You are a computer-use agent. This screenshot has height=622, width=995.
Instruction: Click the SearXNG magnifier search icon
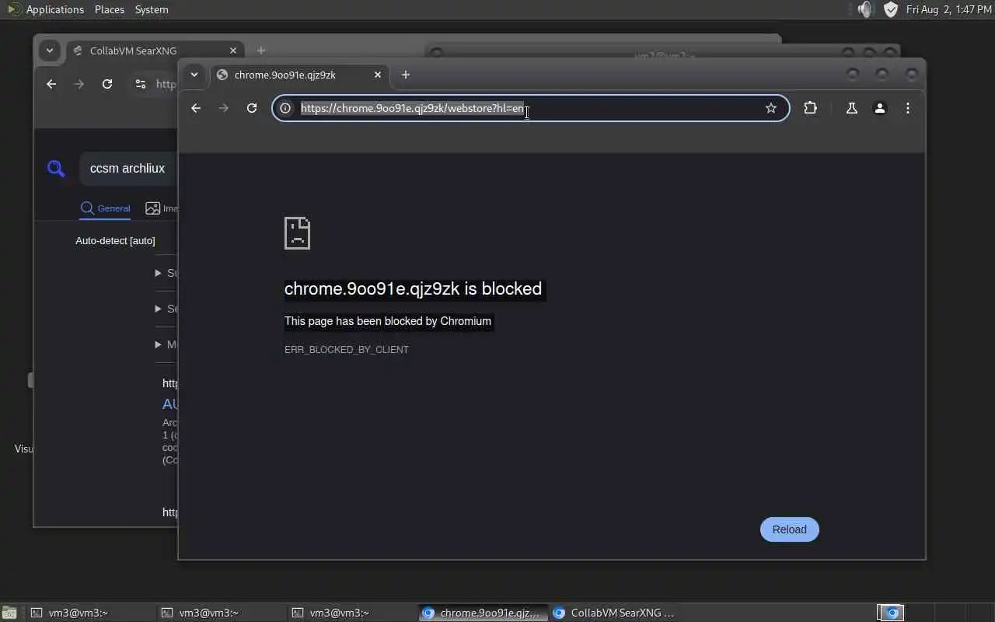pos(56,168)
